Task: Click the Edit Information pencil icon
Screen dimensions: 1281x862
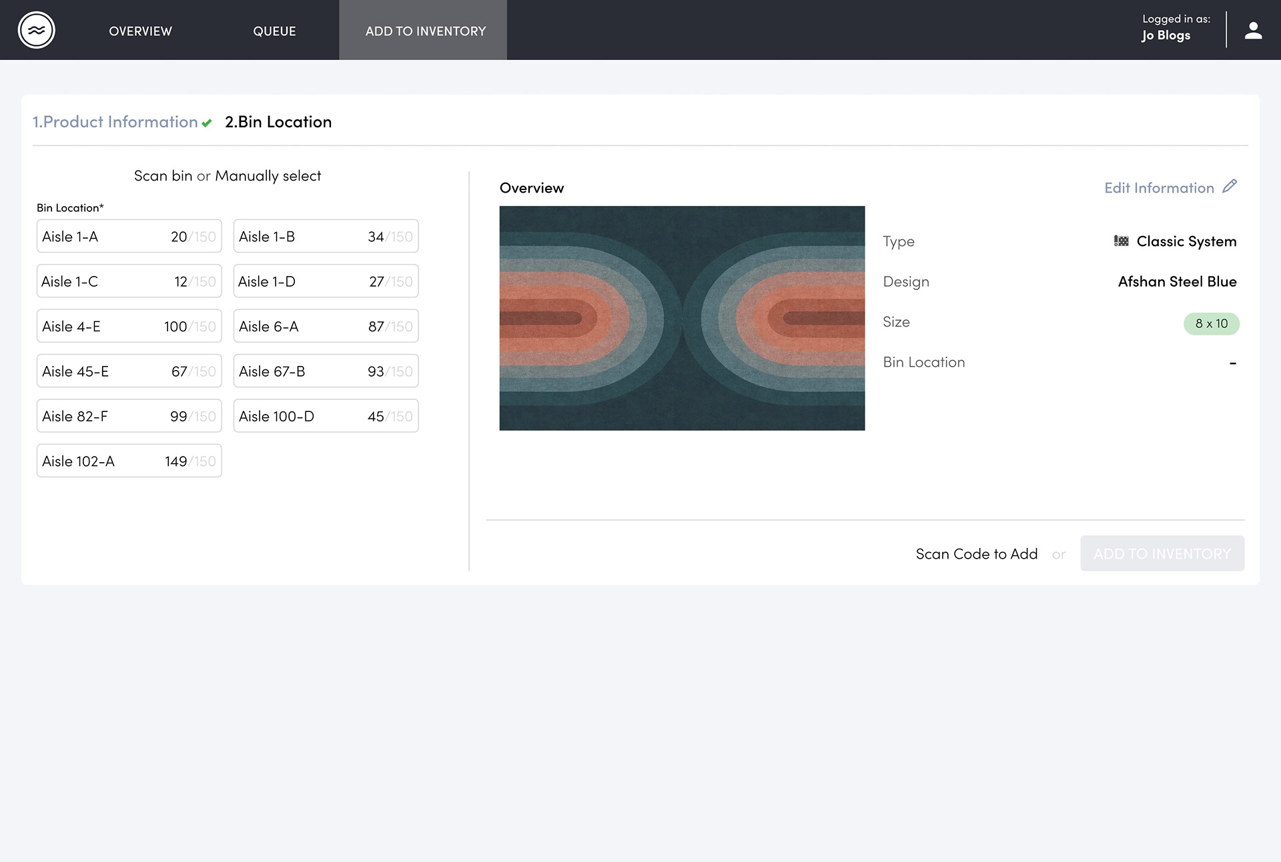Action: pyautogui.click(x=1230, y=187)
